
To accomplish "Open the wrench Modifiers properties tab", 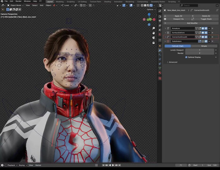I will (x=160, y=50).
